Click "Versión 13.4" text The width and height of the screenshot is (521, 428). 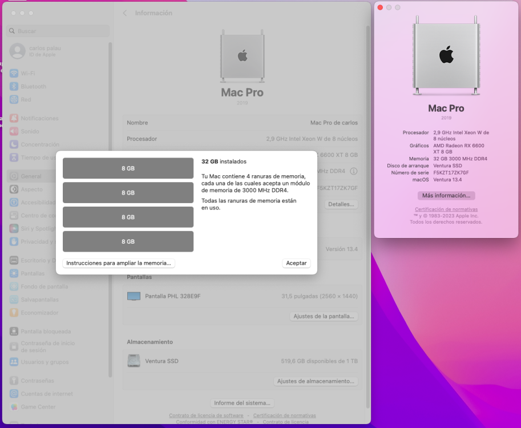click(342, 249)
